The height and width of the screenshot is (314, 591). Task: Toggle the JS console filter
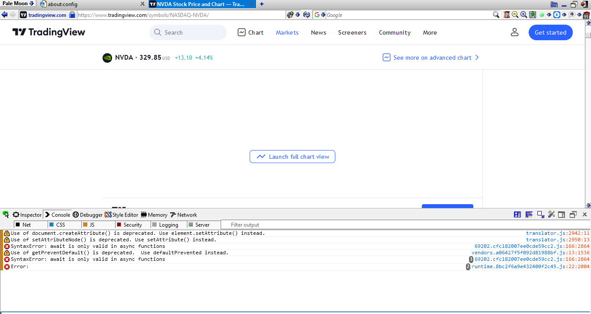point(99,224)
